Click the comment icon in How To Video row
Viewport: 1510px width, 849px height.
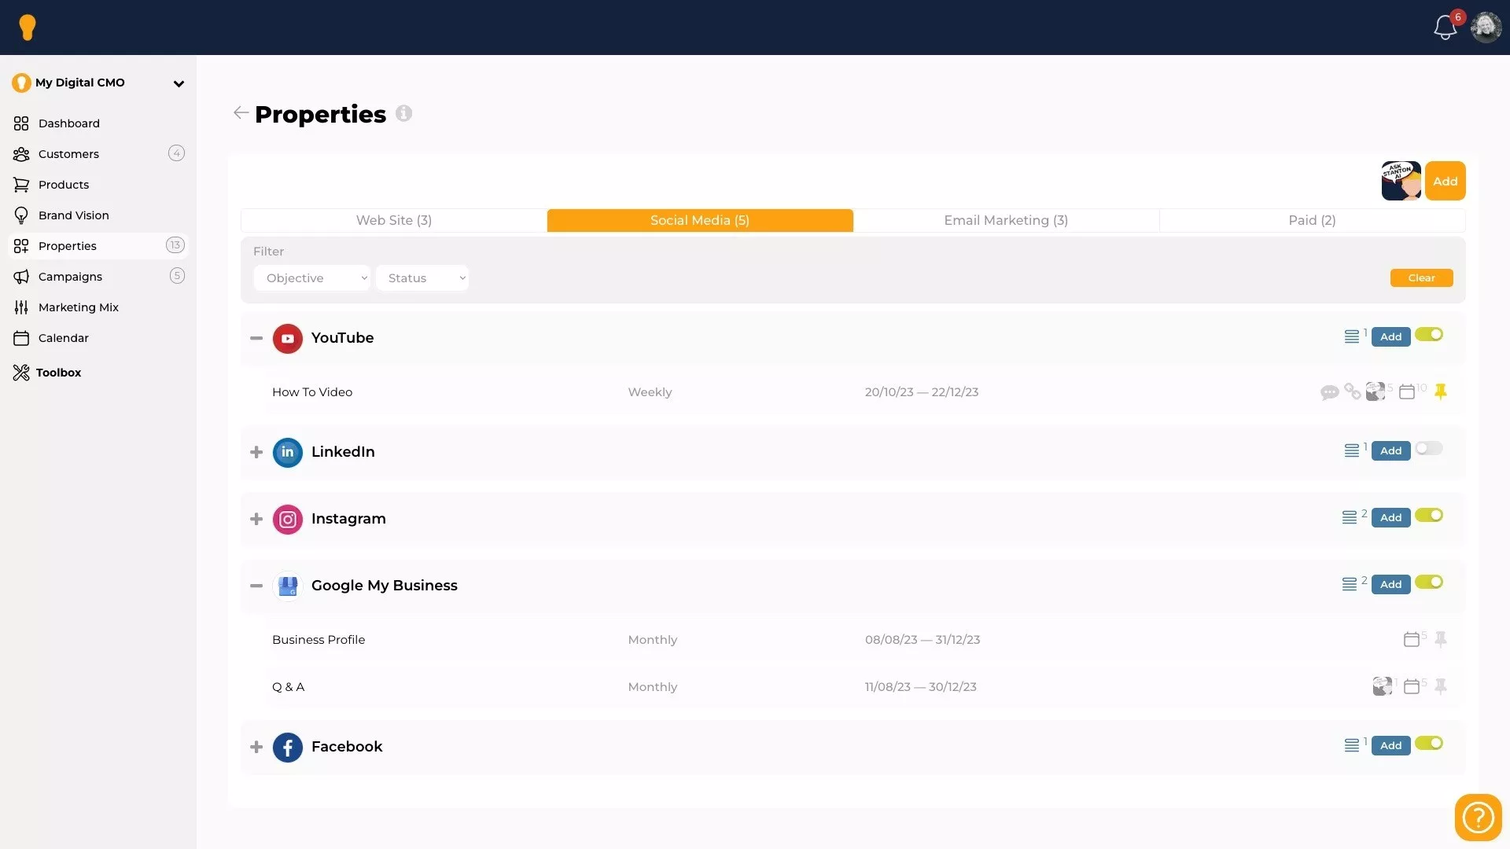[x=1329, y=392]
